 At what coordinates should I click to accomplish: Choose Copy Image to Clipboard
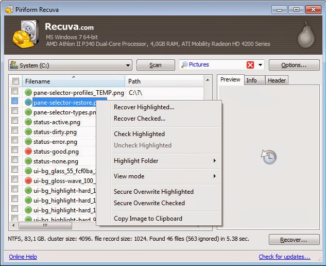click(x=166, y=219)
